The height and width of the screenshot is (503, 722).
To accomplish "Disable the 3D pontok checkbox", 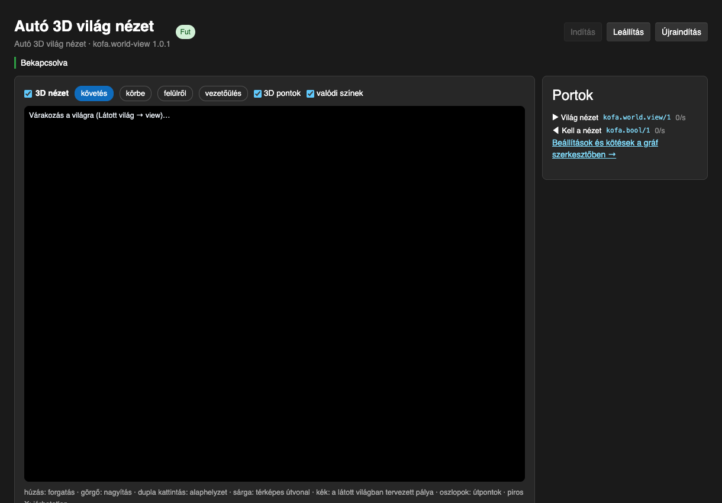I will coord(257,93).
